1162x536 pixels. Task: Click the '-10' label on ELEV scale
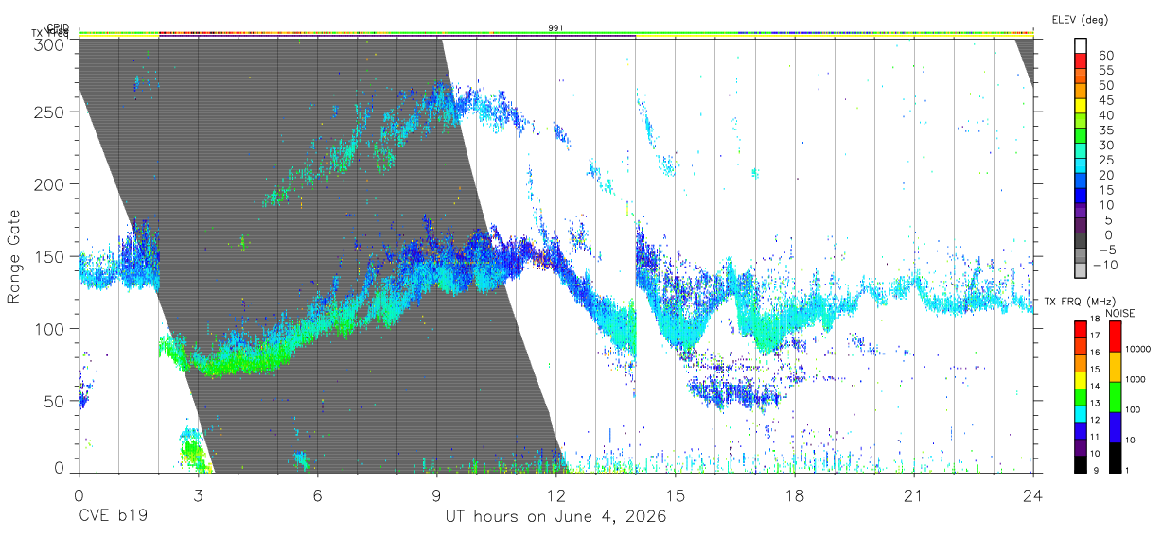point(1105,265)
